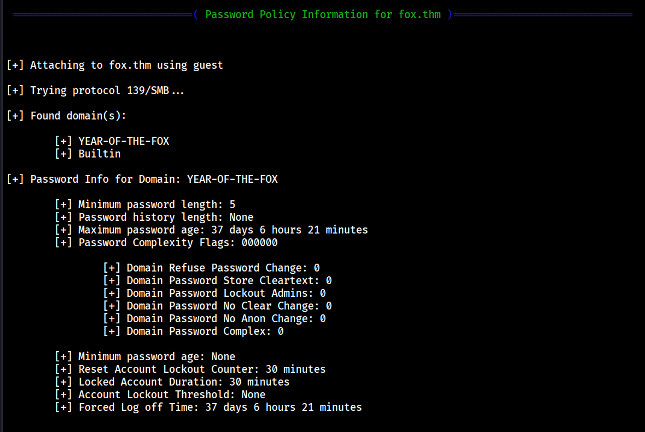
Task: Click the 'Forced Log off Time' line
Action: [x=208, y=407]
